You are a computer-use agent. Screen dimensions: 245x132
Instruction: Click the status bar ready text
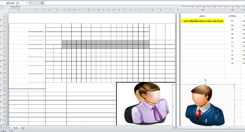[3, 131]
